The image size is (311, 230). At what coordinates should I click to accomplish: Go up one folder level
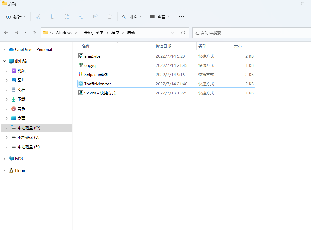click(34, 33)
